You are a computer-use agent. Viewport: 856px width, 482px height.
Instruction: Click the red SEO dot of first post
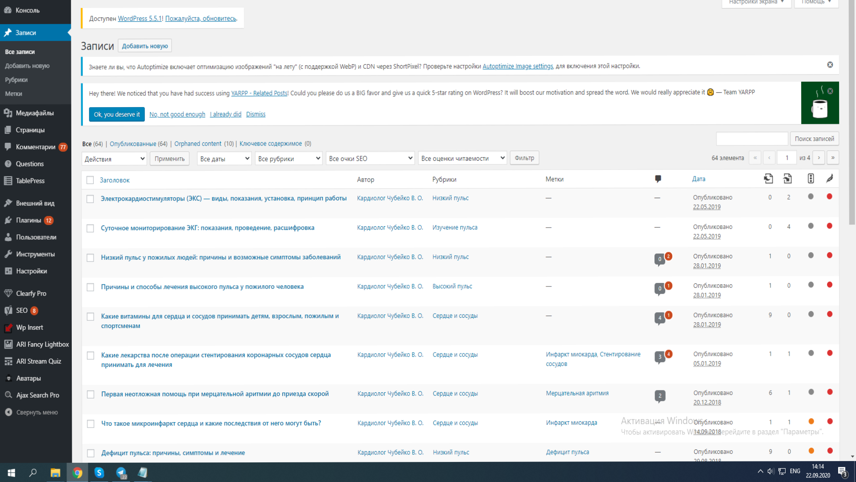click(x=829, y=196)
